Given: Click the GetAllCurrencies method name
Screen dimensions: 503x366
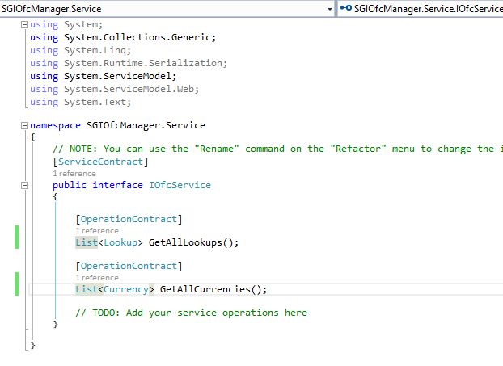Looking at the screenshot, I should point(205,289).
